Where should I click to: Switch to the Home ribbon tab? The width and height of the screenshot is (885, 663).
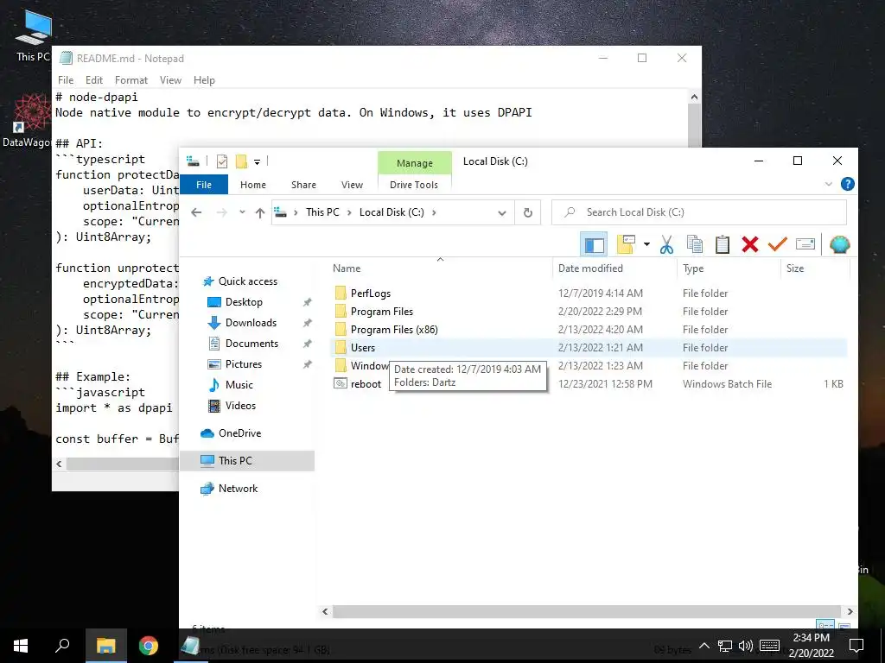point(253,185)
